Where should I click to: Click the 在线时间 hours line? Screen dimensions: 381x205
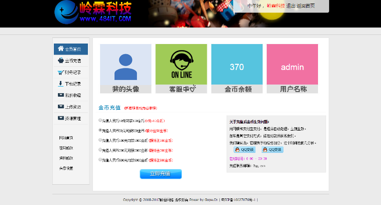(x=248, y=159)
